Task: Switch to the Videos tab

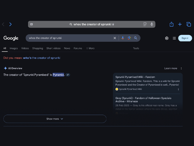Action: (25, 48)
